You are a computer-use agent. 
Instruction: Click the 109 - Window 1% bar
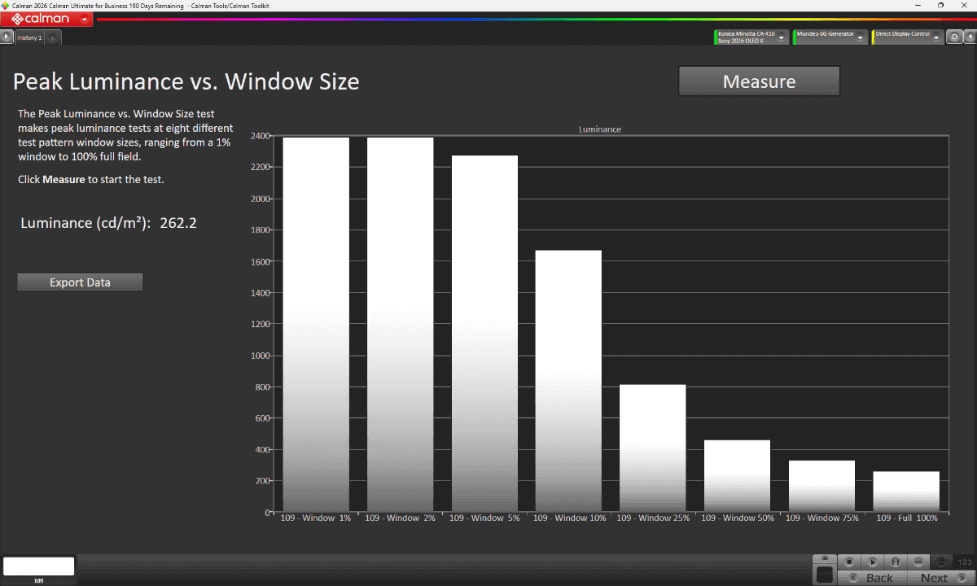(316, 325)
